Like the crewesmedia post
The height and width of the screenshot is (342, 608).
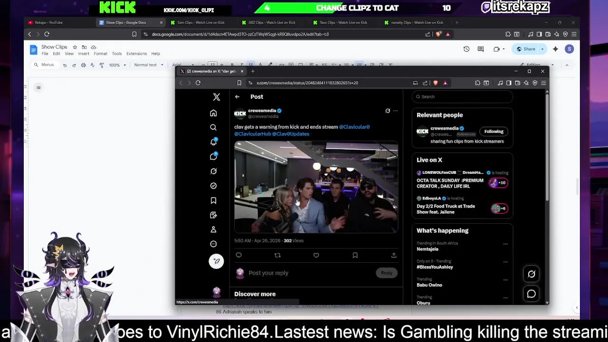click(x=316, y=255)
